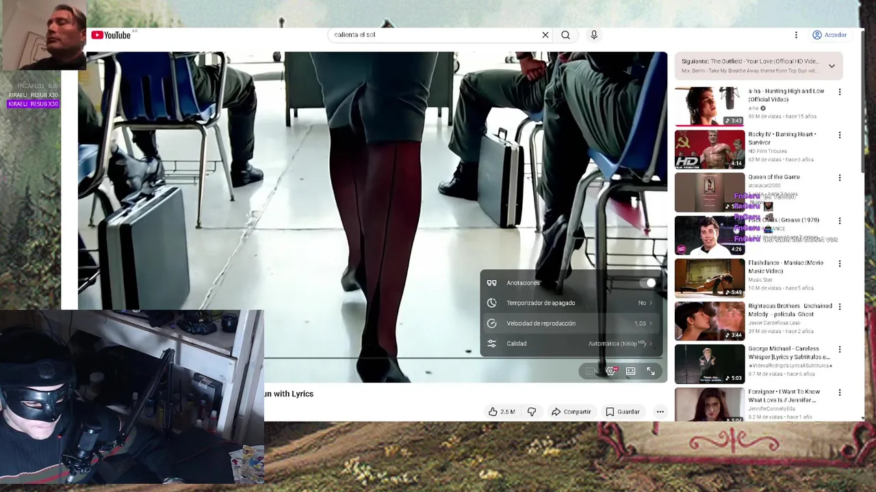This screenshot has width=876, height=492.
Task: Open options for George Michael Careless Whisper
Action: coord(840,349)
